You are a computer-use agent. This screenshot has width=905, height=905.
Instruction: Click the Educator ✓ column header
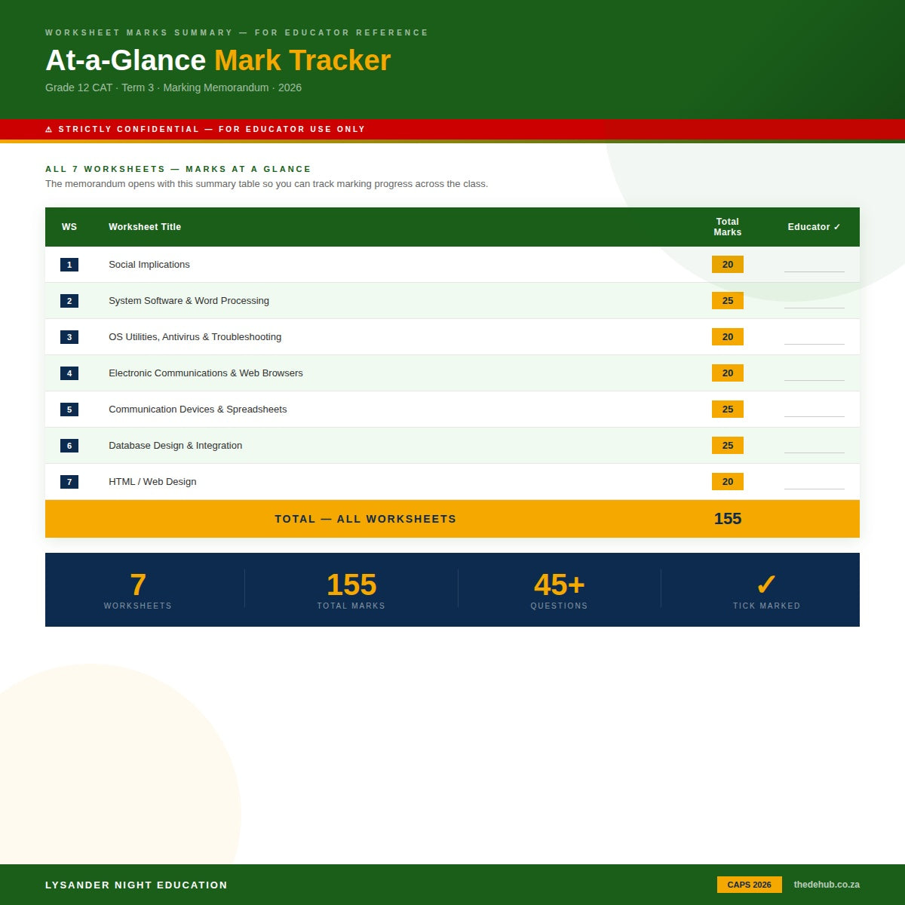[x=814, y=227]
